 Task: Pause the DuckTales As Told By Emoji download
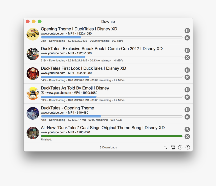point(187,90)
